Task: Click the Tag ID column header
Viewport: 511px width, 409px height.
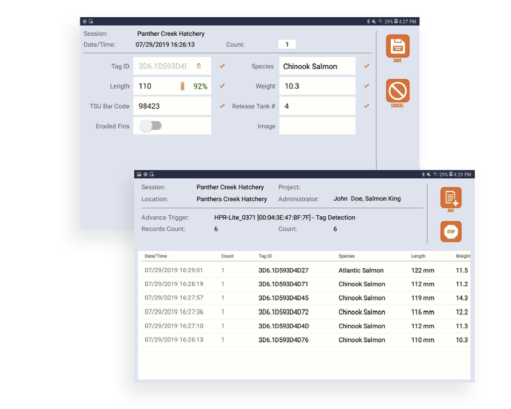Action: tap(265, 256)
